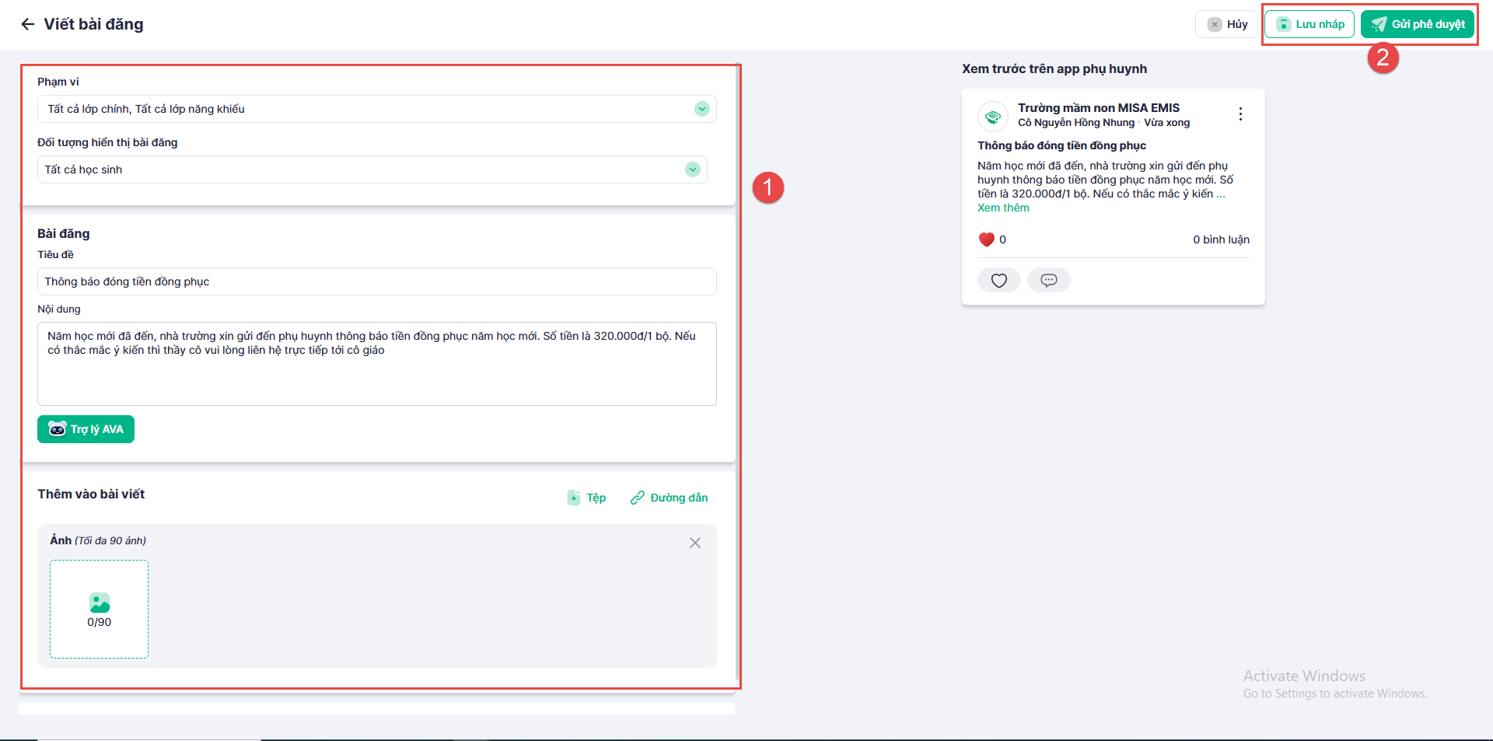Close the Ảnh upload section

point(695,543)
